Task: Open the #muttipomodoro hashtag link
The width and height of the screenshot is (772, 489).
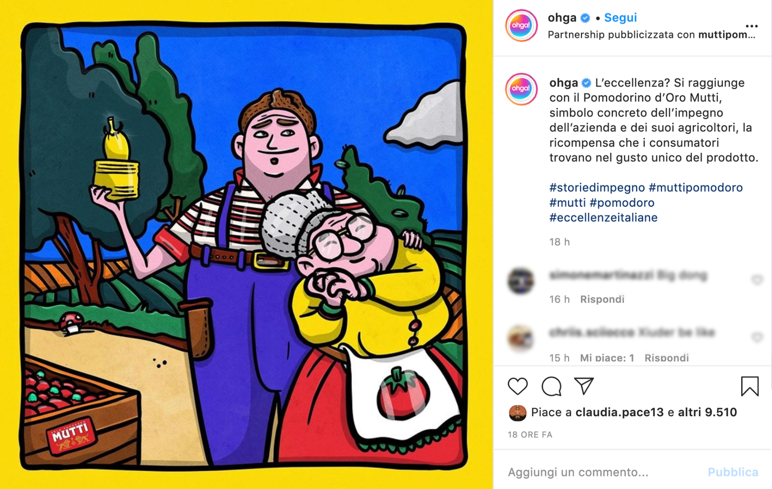Action: (x=695, y=187)
